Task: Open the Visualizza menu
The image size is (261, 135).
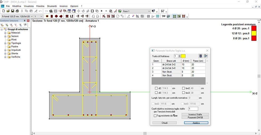Action: [x=28, y=6]
